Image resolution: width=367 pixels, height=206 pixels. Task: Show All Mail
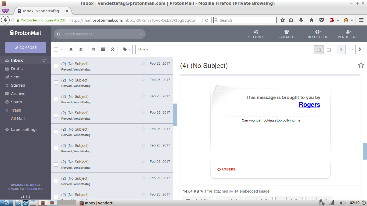(x=18, y=119)
